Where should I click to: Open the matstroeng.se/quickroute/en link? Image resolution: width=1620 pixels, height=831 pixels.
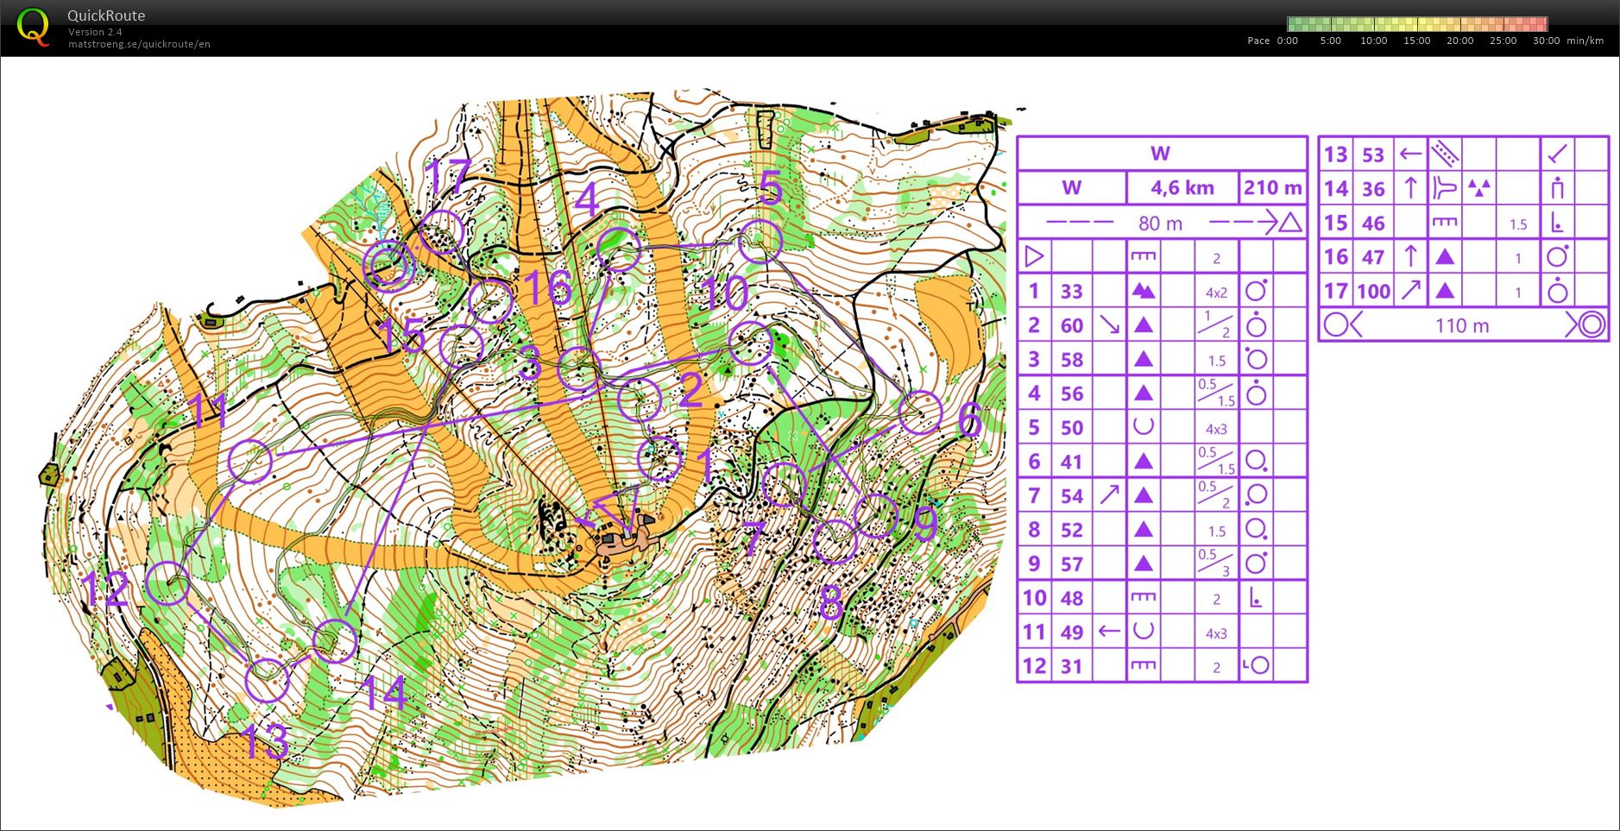[x=139, y=44]
